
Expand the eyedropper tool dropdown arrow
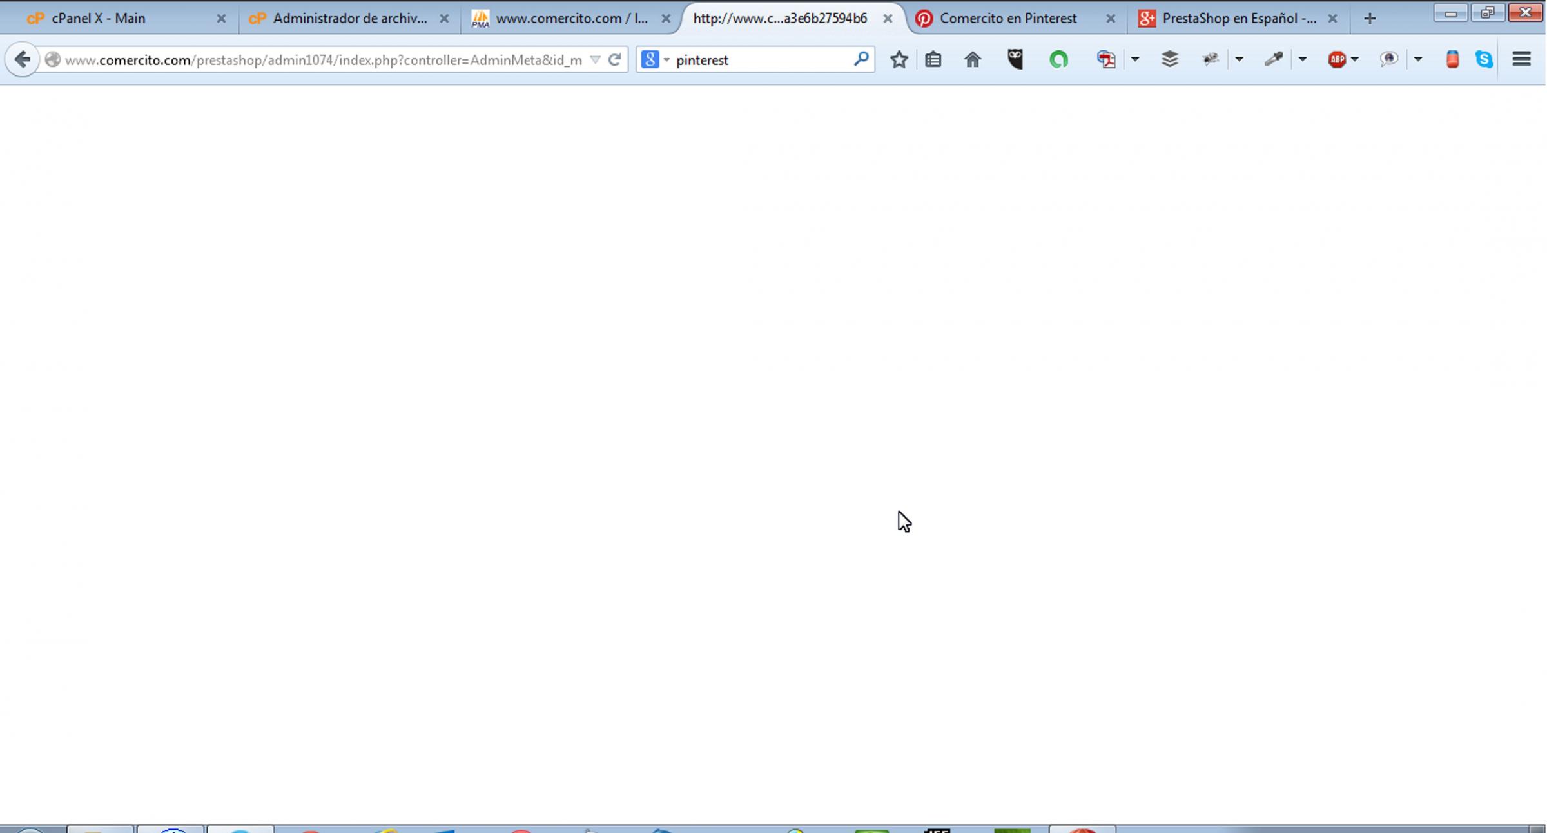tap(1302, 60)
